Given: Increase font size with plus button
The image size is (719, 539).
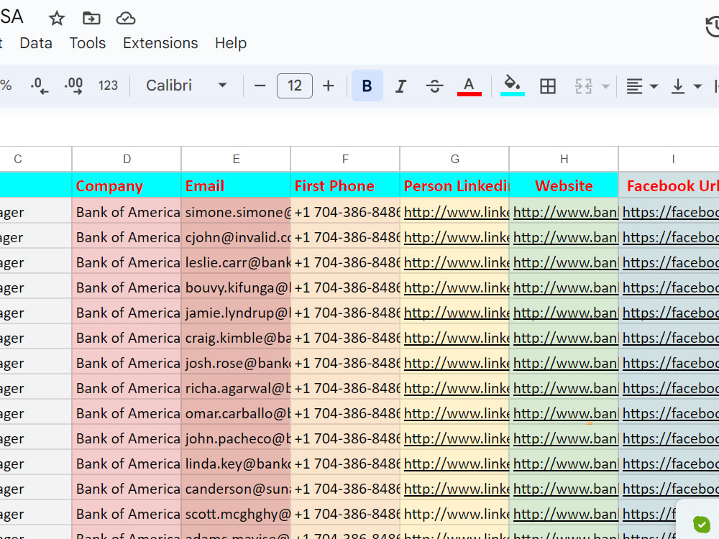Looking at the screenshot, I should coord(328,86).
